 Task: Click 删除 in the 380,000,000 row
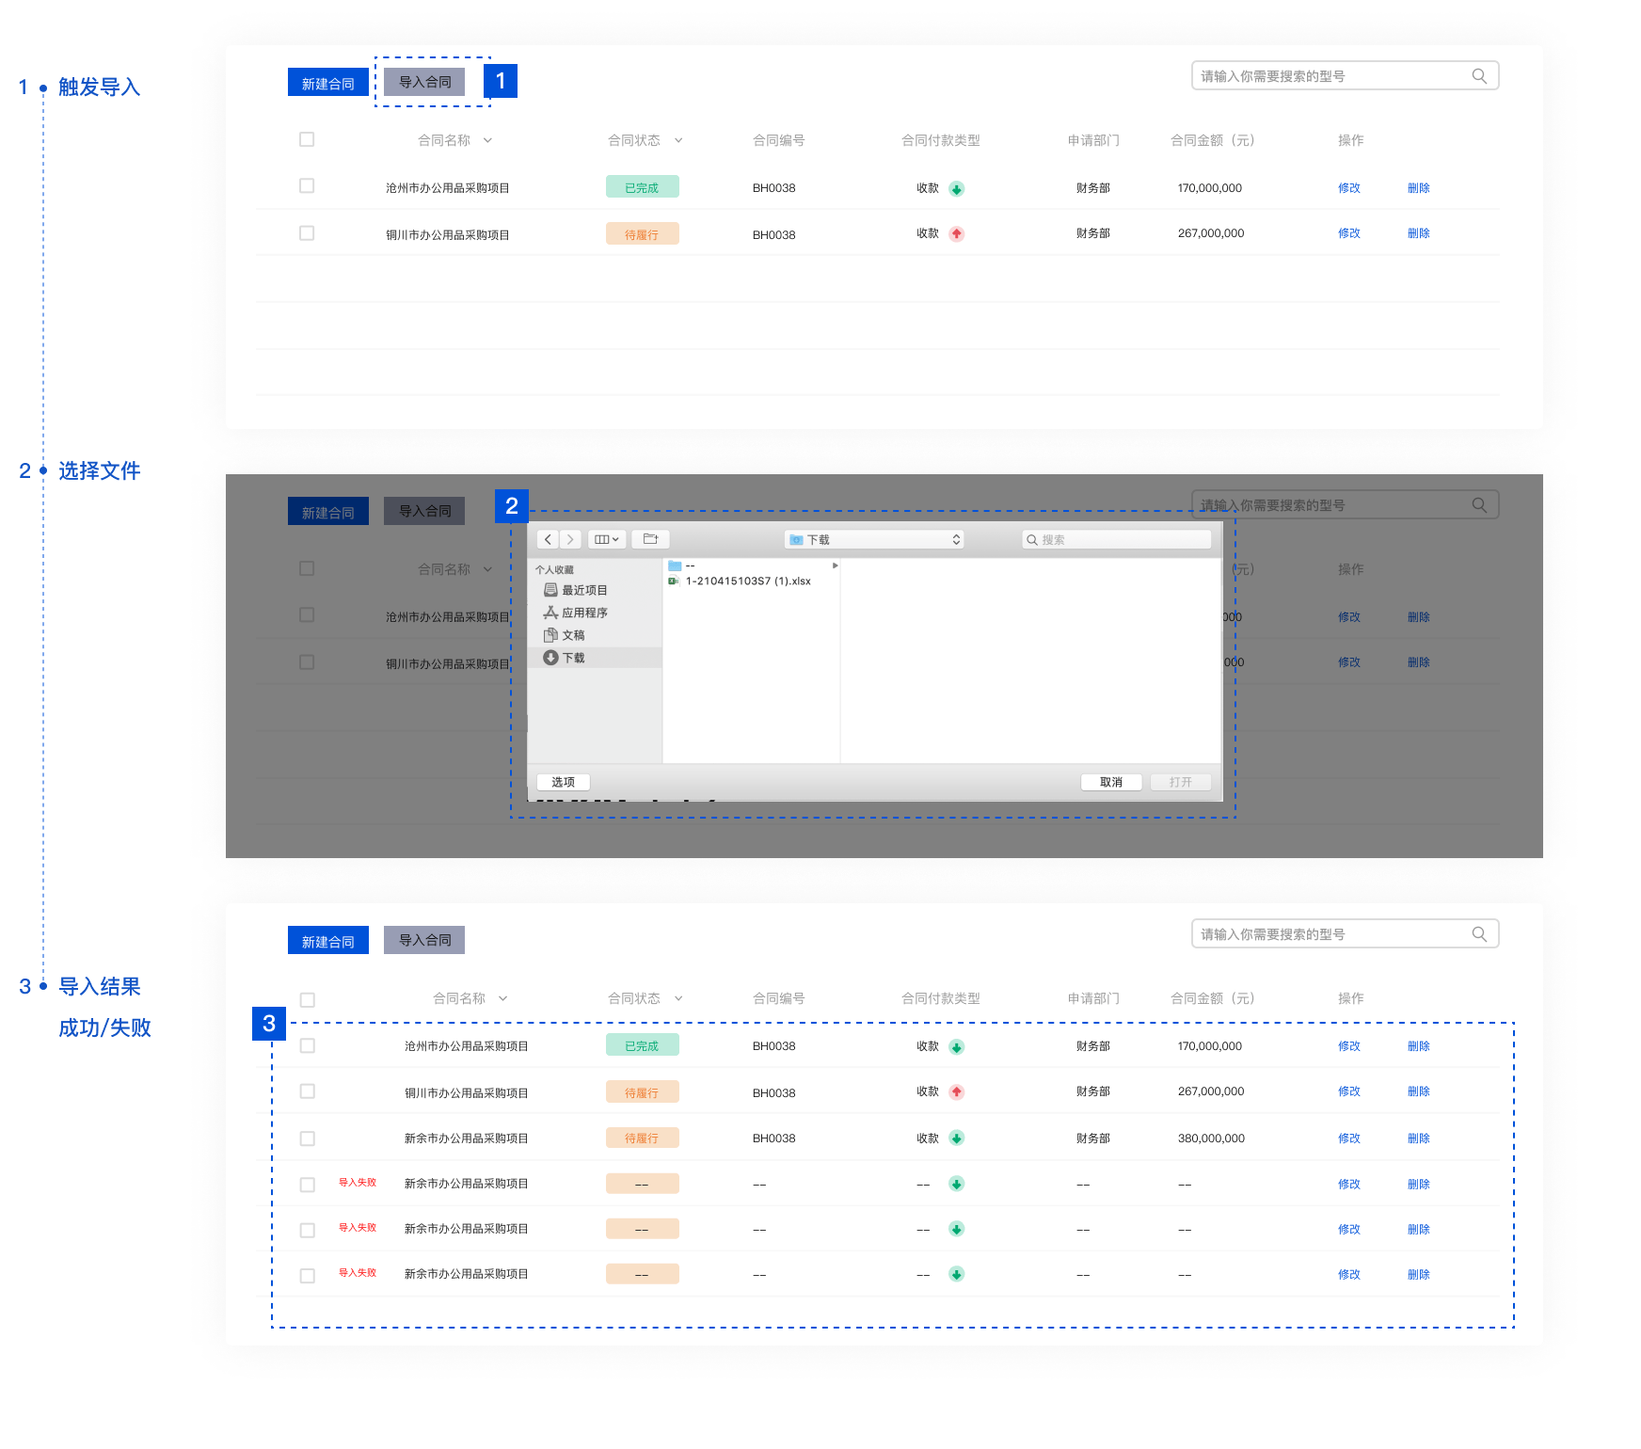[x=1419, y=1138]
